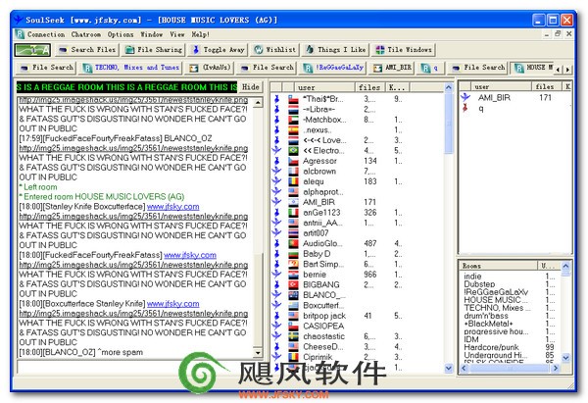
Task: Click the flag icon next to Agressor
Action: point(293,161)
